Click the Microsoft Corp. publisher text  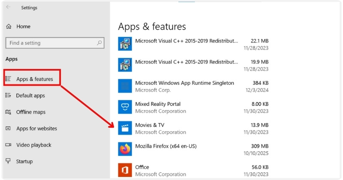(x=153, y=90)
